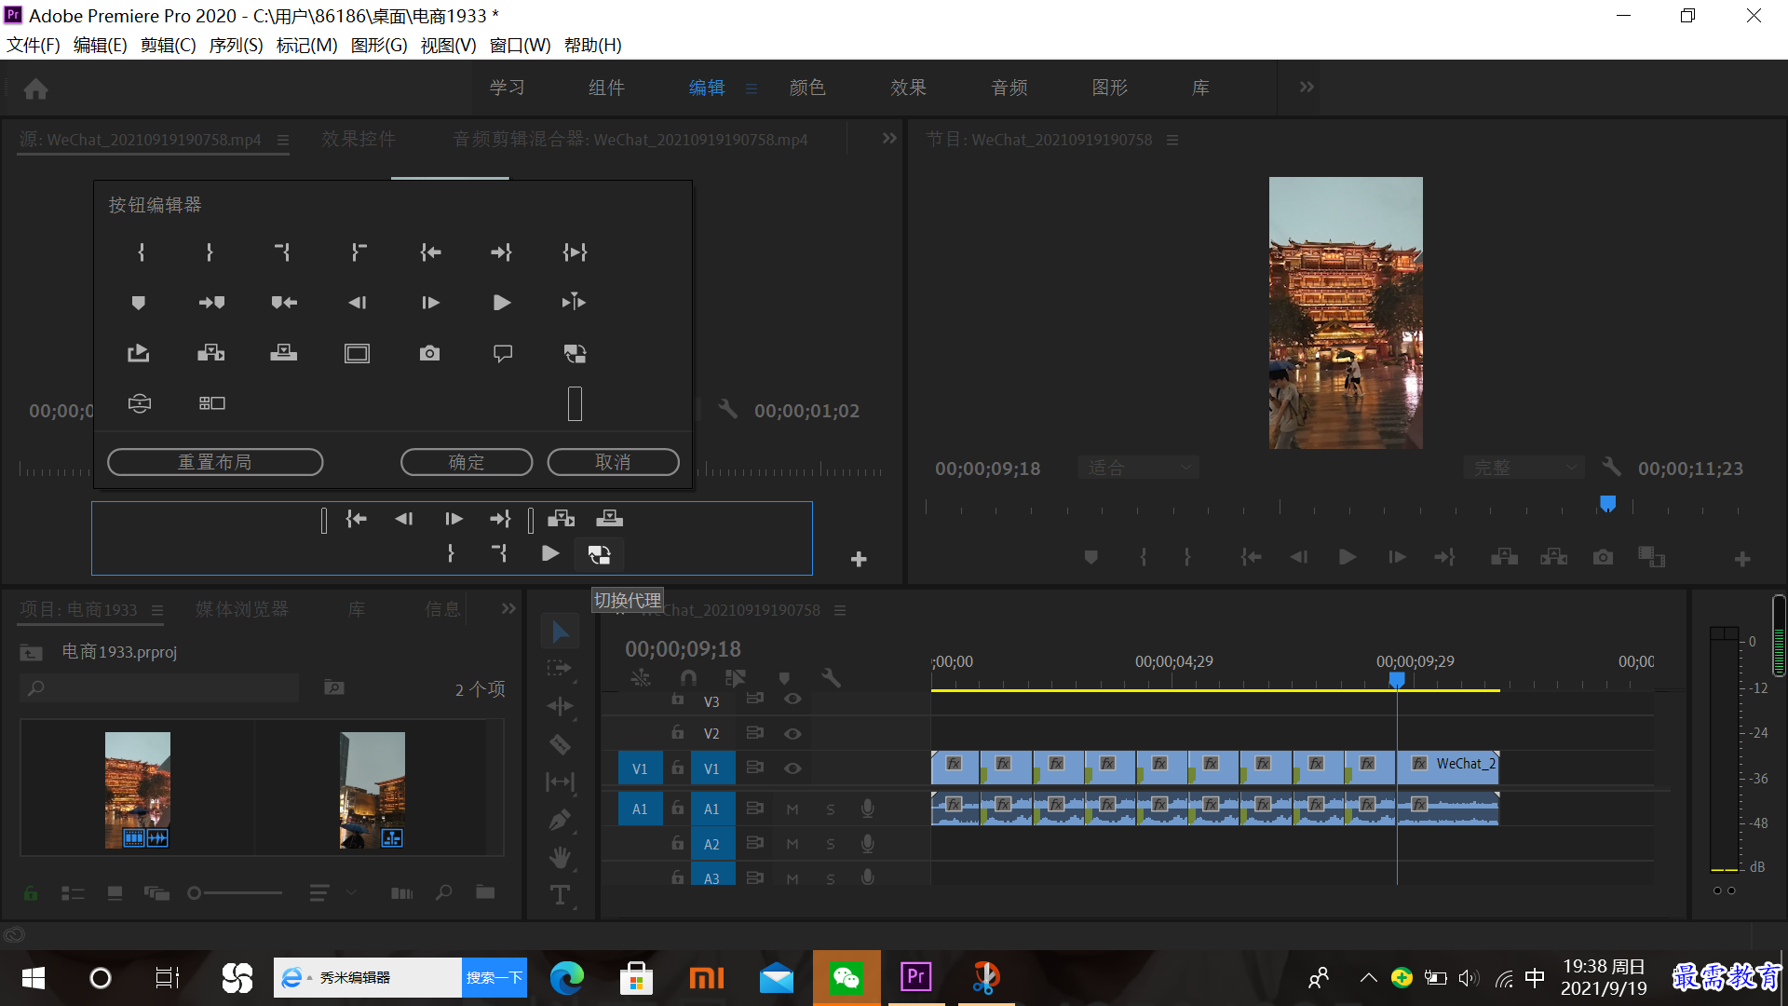Select Go to Next Marker icon
The image size is (1788, 1006).
[211, 303]
